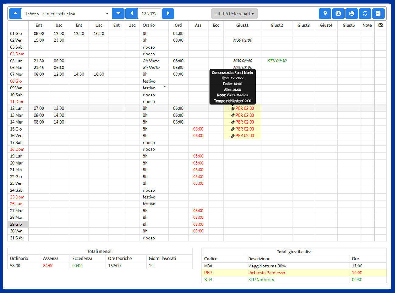Screen dimensions: 395x293
Task: Click Richiesta Permesso row in totals
Action: pos(266,273)
